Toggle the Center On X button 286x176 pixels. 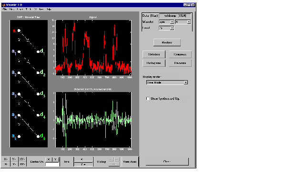(49, 159)
